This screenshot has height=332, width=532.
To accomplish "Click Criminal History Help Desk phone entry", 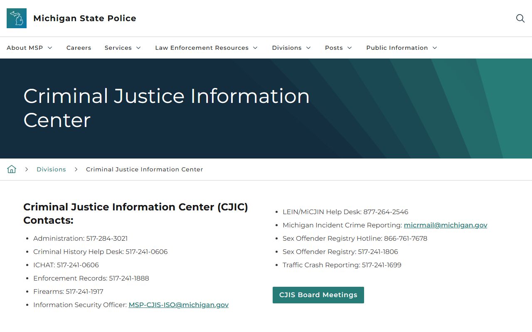I will pyautogui.click(x=101, y=251).
